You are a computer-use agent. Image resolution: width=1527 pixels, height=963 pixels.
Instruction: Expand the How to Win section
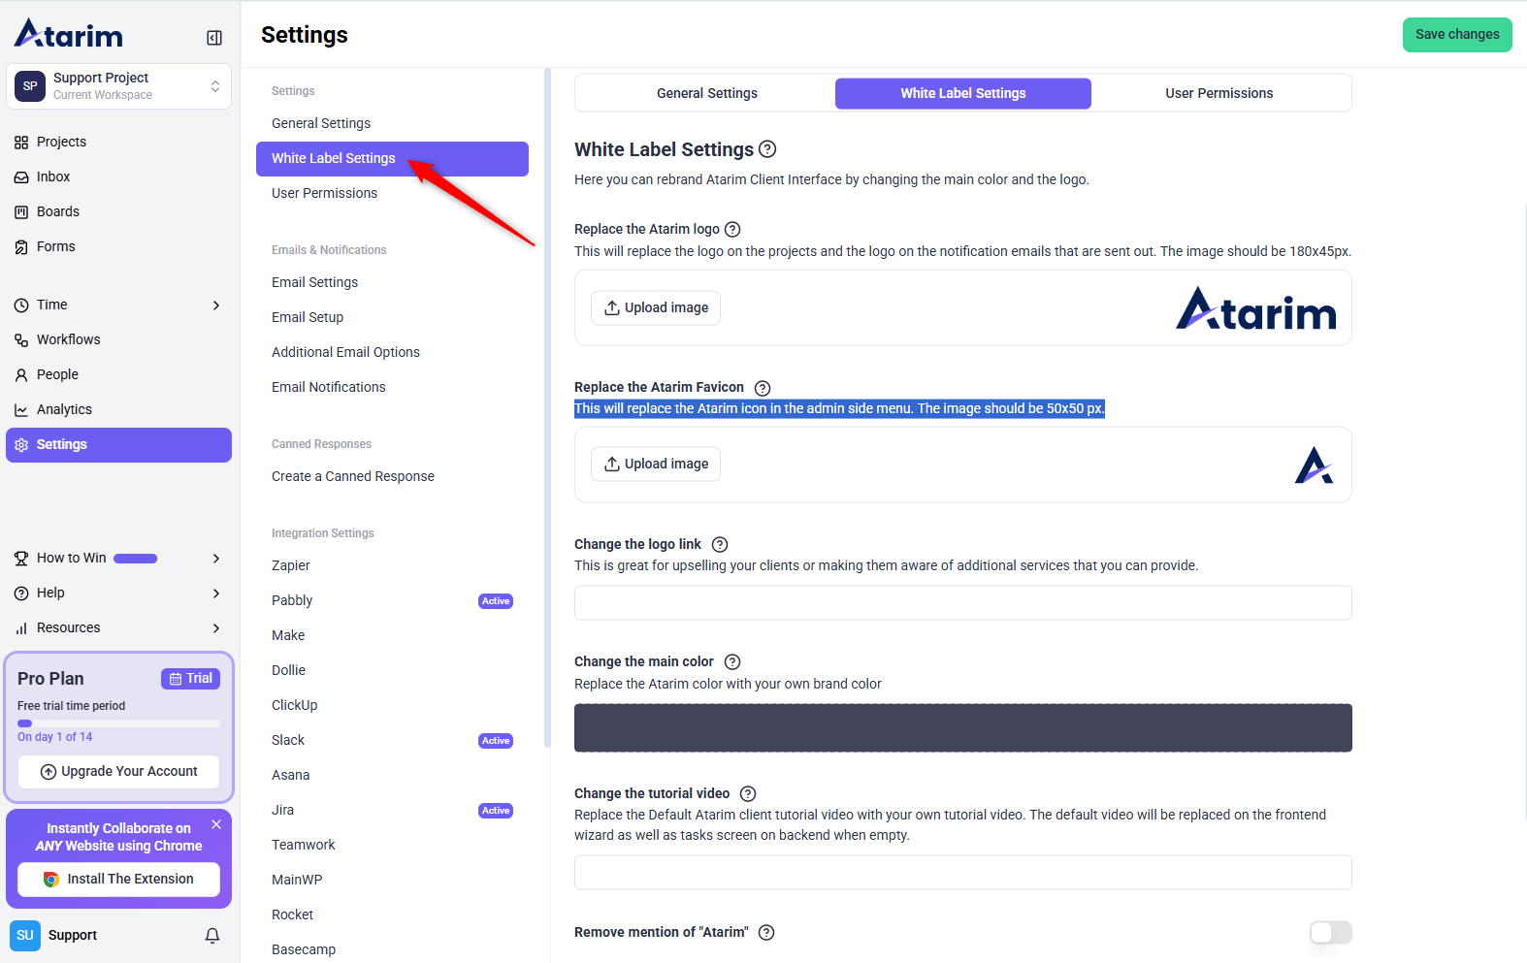(x=216, y=559)
